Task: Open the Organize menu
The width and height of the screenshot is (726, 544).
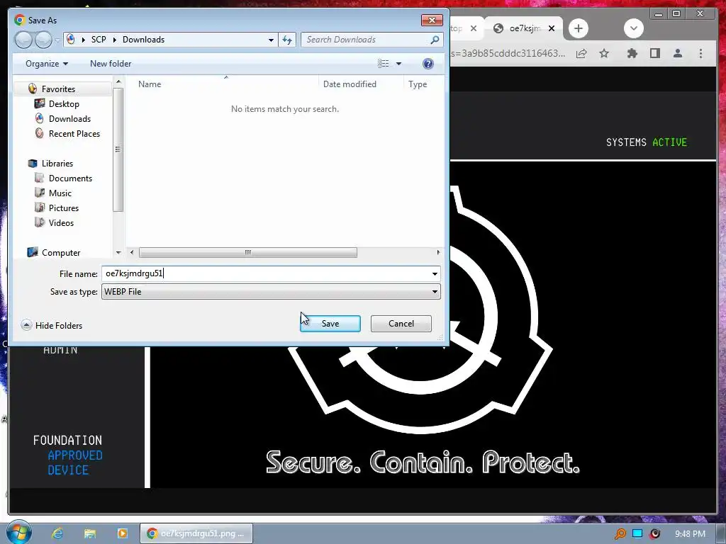Action: pos(47,64)
